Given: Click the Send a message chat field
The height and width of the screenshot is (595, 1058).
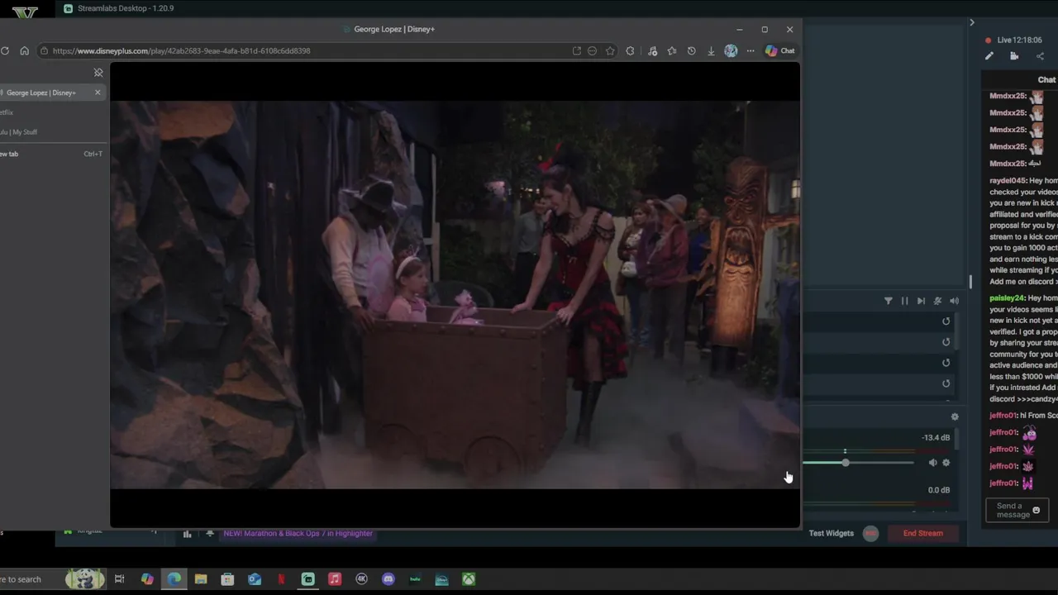Looking at the screenshot, I should (x=1017, y=511).
